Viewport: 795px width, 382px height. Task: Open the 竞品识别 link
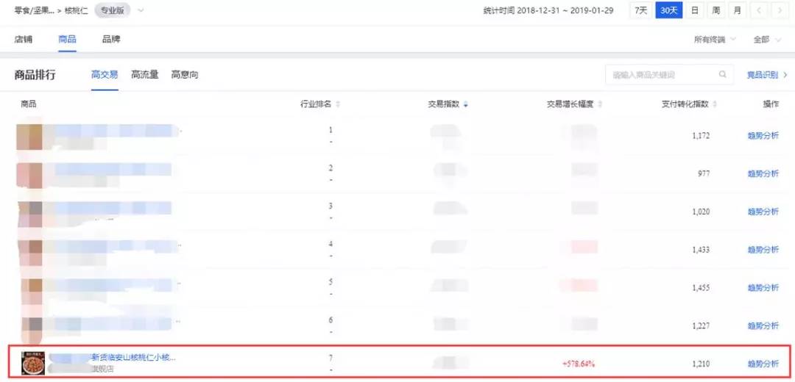tap(767, 74)
